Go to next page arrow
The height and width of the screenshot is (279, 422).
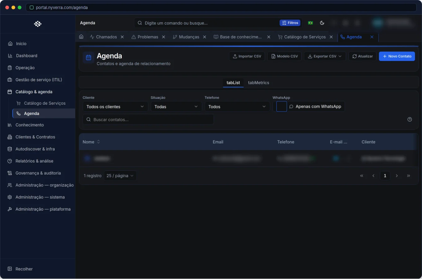point(397,176)
